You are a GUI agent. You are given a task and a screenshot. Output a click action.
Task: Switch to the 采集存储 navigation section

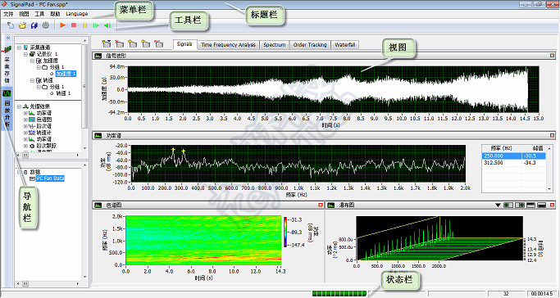[7, 65]
